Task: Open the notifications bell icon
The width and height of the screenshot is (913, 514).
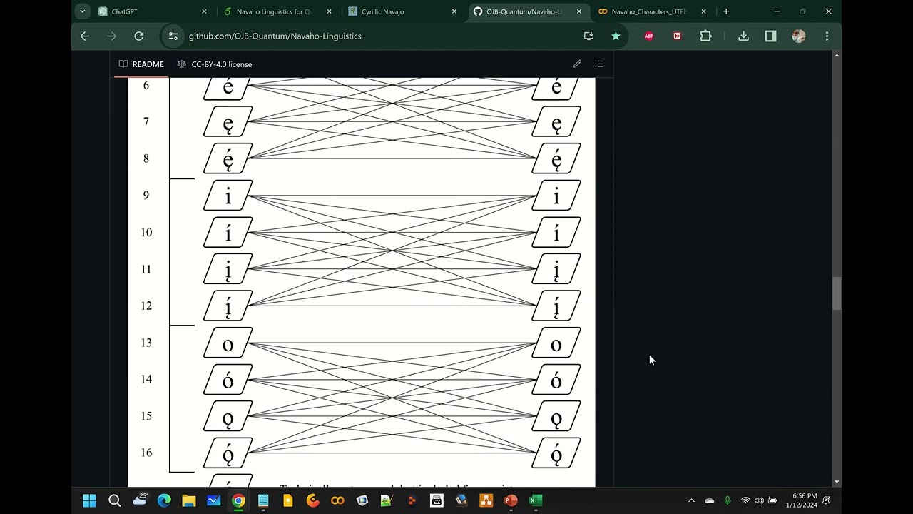Action: [827, 500]
